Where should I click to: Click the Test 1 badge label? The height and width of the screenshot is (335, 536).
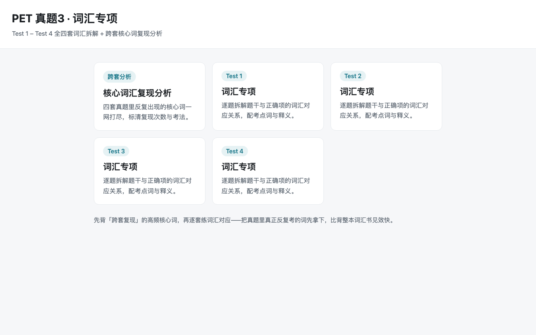point(234,76)
